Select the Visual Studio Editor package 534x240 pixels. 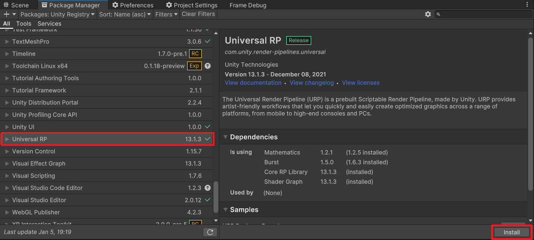point(107,200)
